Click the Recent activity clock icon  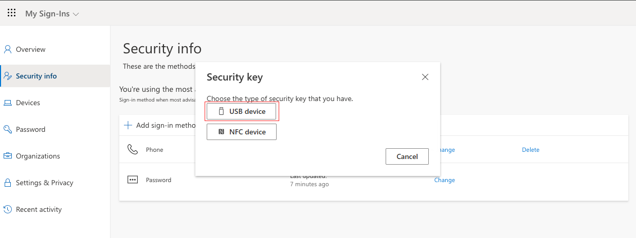tap(8, 209)
